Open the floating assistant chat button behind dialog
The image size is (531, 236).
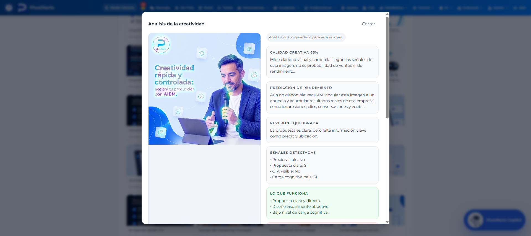pos(494,220)
